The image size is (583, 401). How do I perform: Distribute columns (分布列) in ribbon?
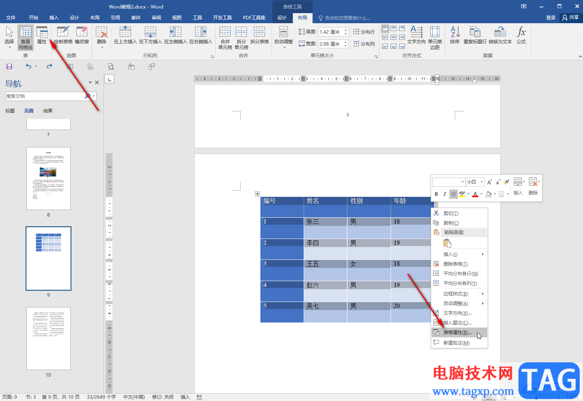(364, 44)
